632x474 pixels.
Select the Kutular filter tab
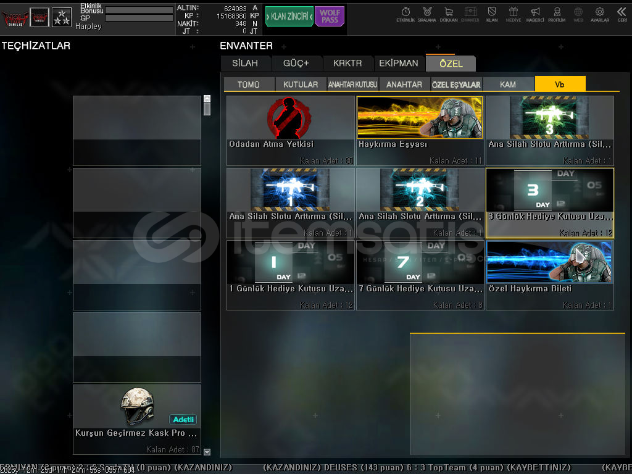click(x=301, y=85)
